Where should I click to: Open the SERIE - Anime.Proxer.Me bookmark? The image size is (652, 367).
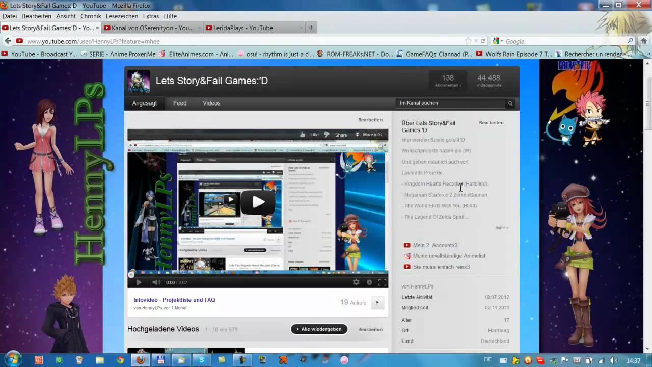point(118,54)
